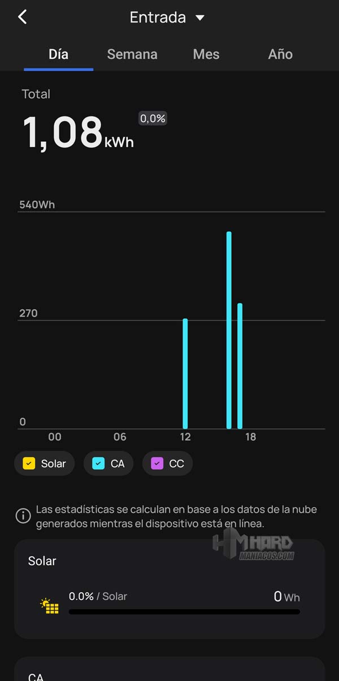Switch to the Día tab
Screen dimensions: 339x681
point(58,54)
